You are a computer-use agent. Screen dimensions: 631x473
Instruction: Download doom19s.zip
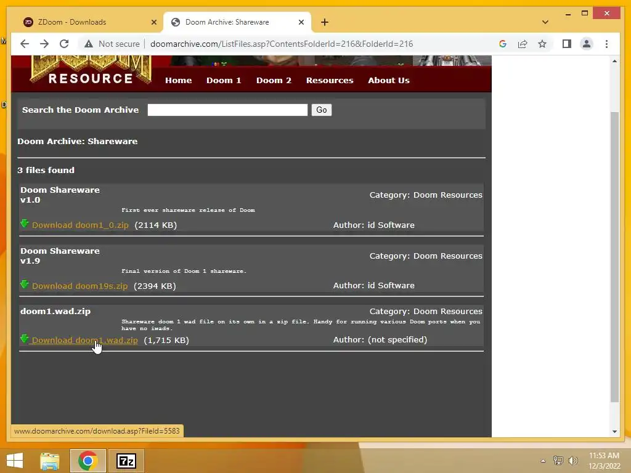(x=79, y=286)
